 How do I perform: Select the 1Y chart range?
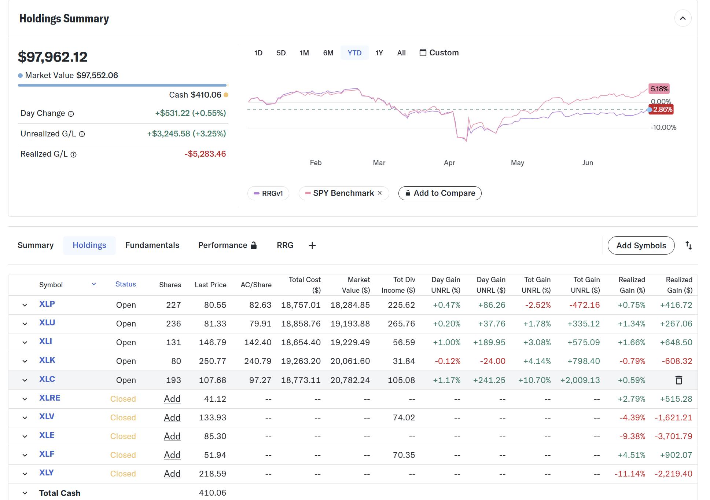tap(379, 53)
